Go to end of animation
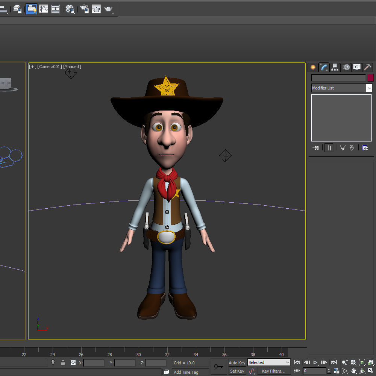The image size is (376, 376). [334, 362]
